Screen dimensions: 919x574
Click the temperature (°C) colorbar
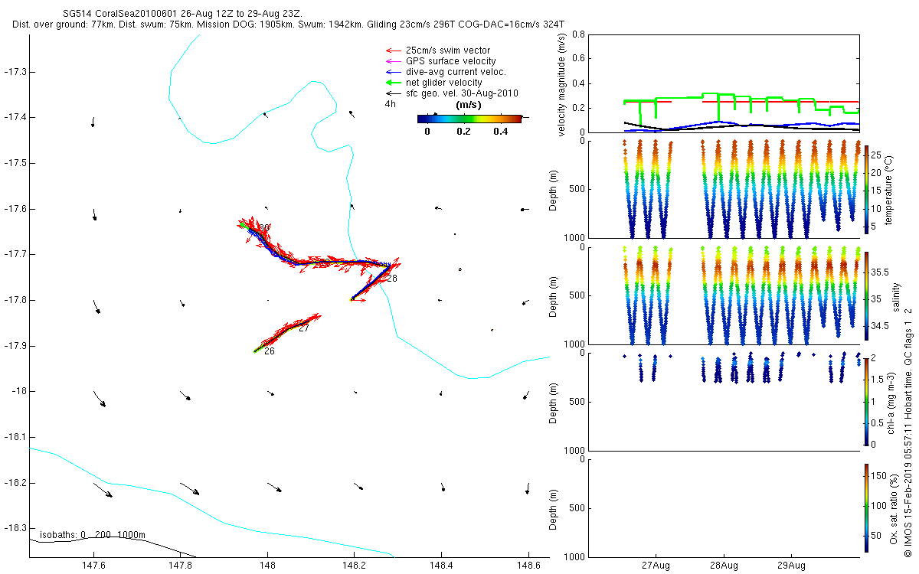tap(866, 189)
